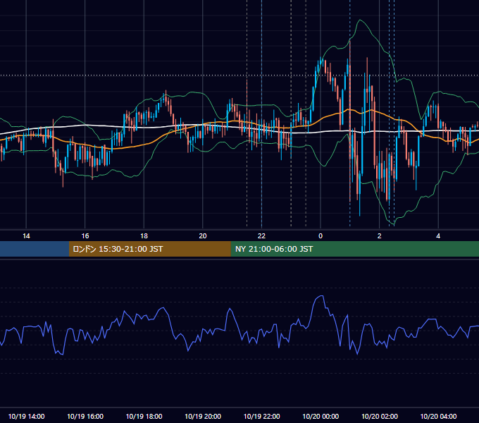Click the "10/19 18:00" date label
Screen dimensions: 479x423
tap(144, 416)
